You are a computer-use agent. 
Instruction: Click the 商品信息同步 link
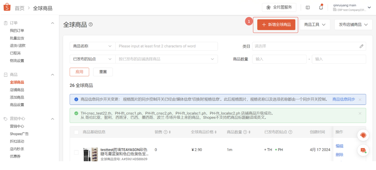pos(343,99)
